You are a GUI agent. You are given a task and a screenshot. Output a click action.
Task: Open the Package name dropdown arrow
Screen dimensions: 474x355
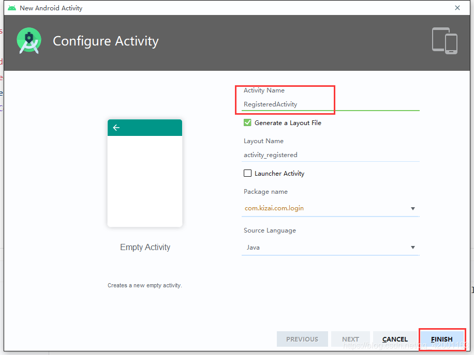[x=412, y=209]
